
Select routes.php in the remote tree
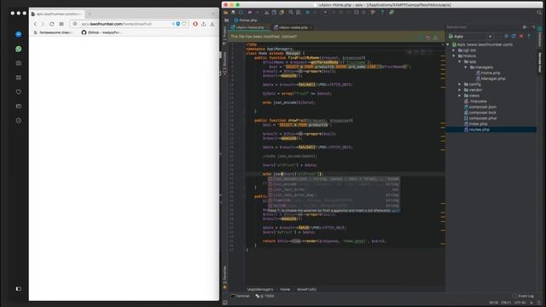477,130
